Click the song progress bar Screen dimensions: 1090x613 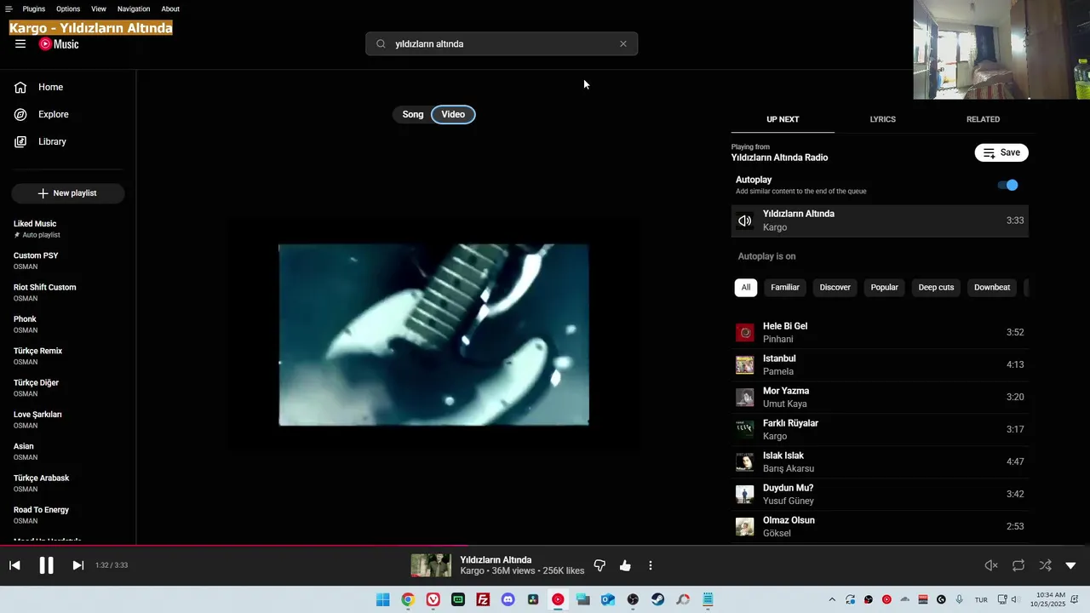[x=545, y=546]
